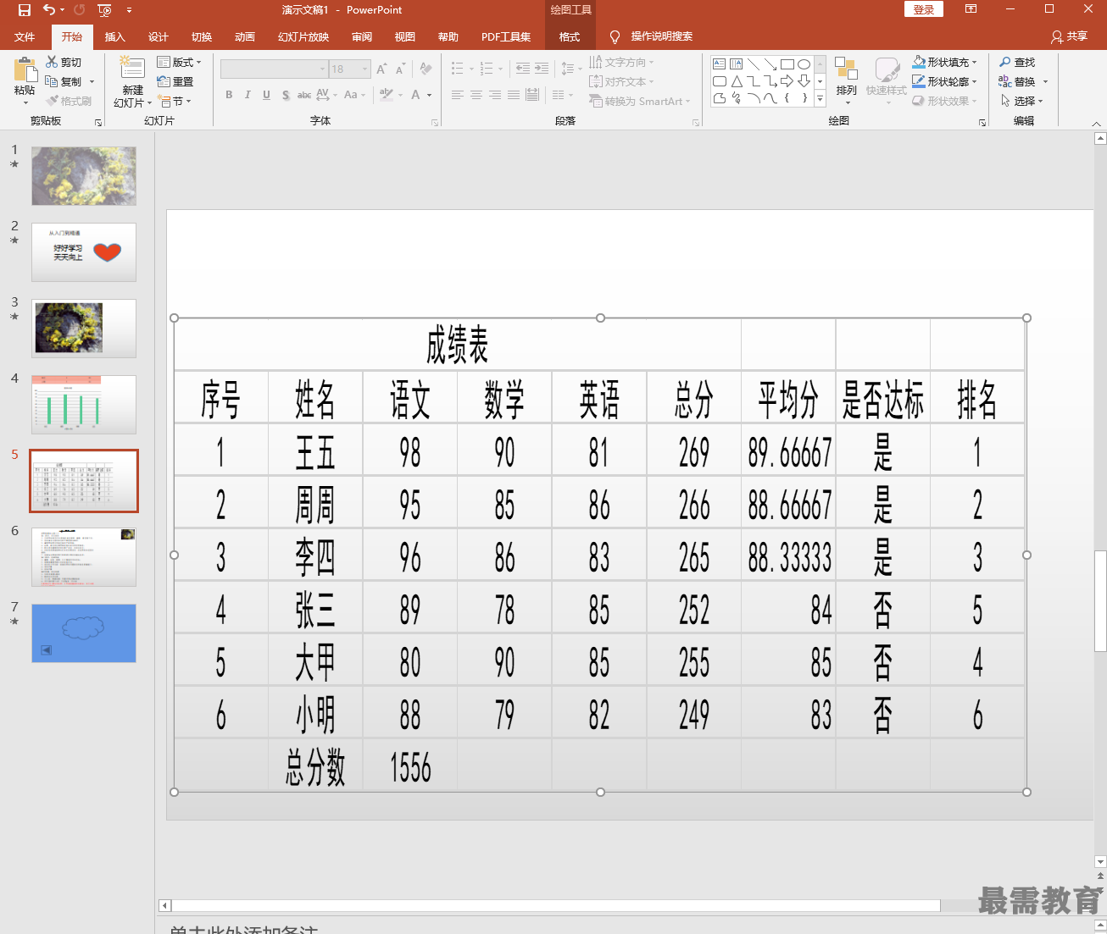Select the rectangle shape in gallery
This screenshot has height=934, width=1107.
[787, 64]
